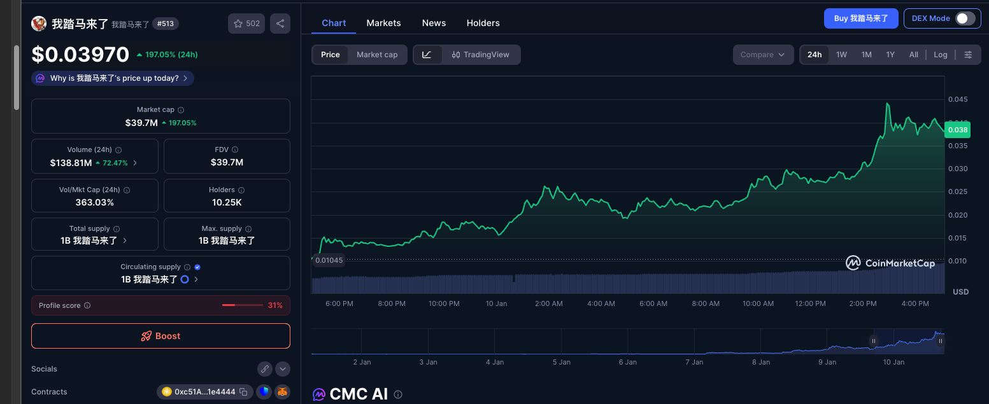The image size is (989, 404).
Task: Click the Boost button
Action: click(x=160, y=336)
